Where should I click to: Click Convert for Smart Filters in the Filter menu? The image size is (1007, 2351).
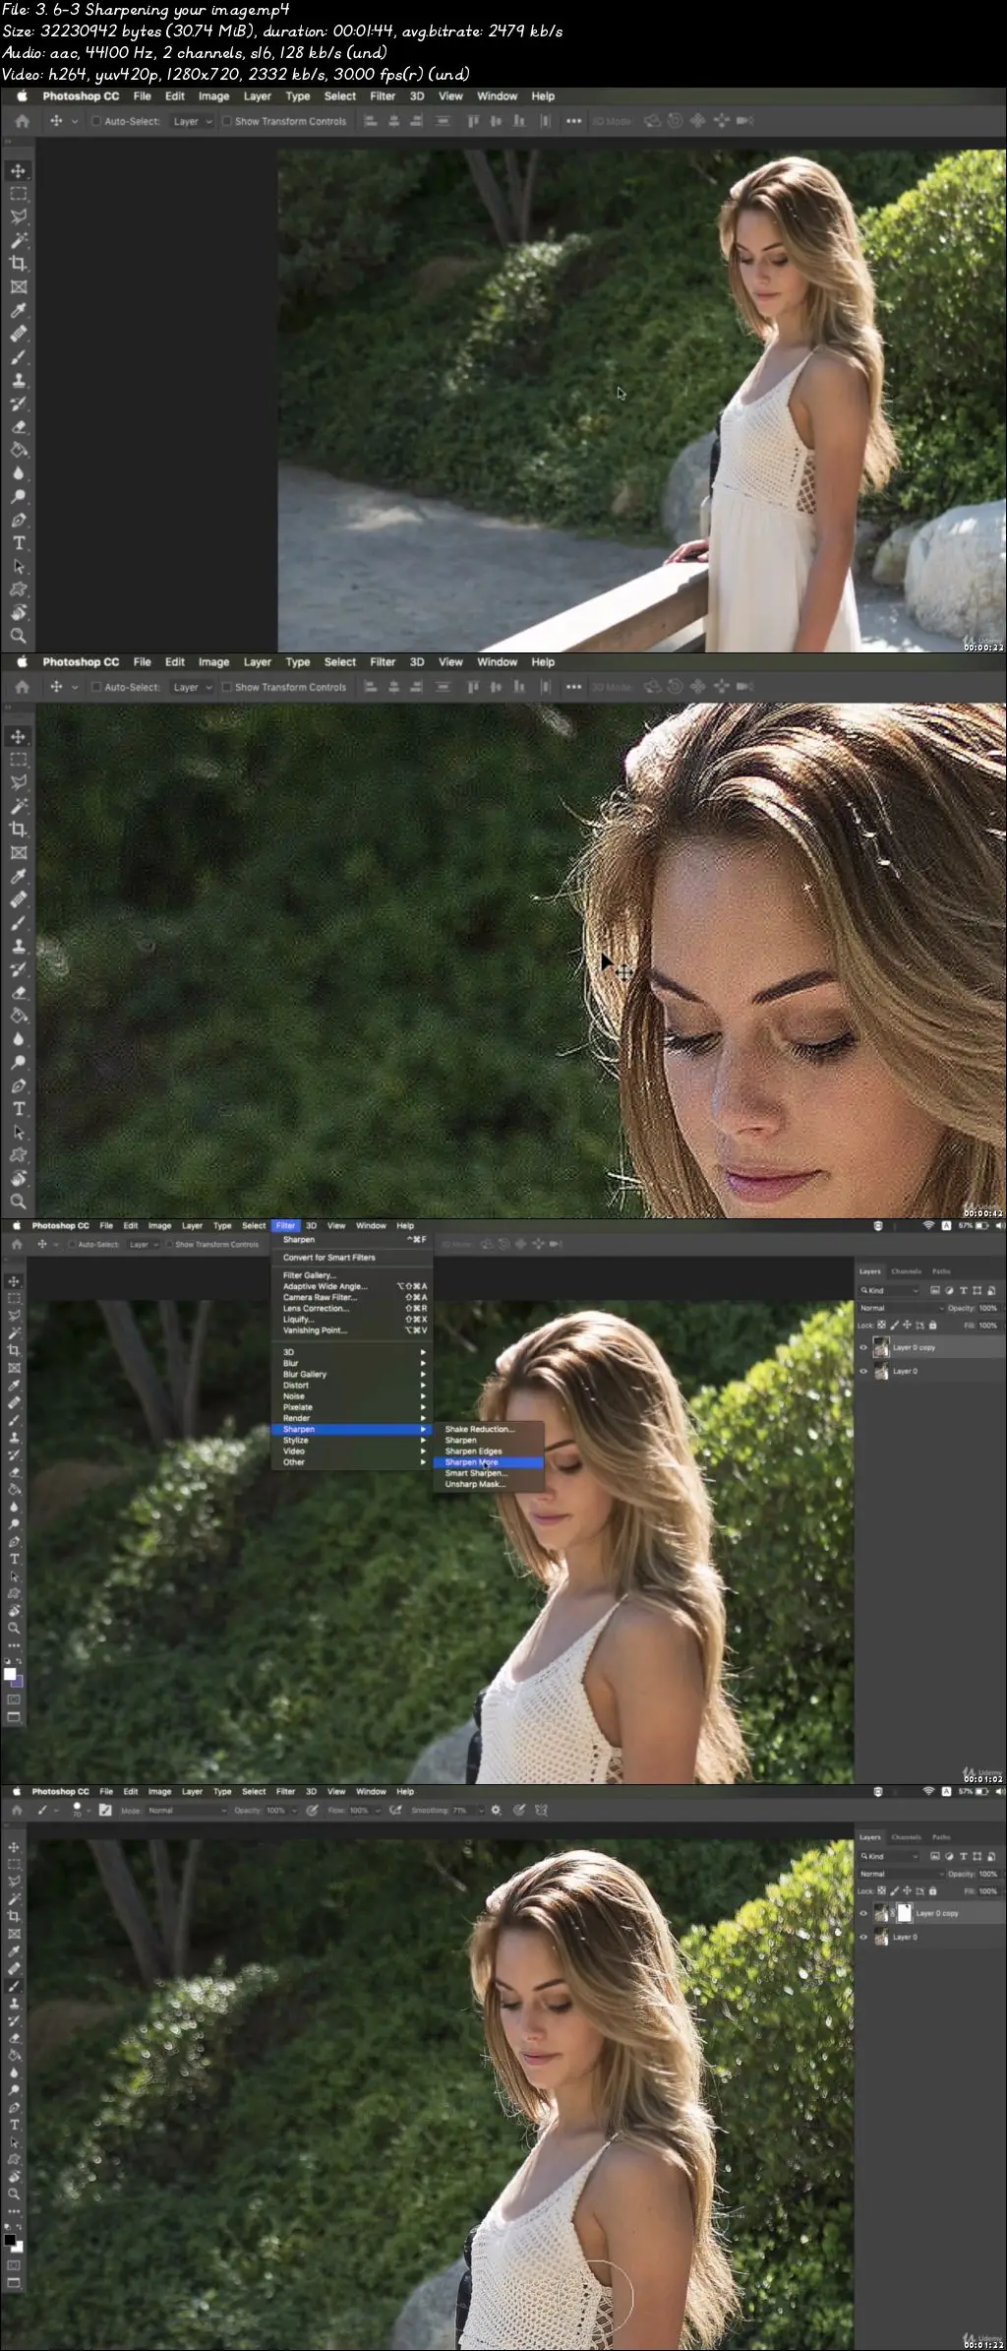(x=351, y=1257)
